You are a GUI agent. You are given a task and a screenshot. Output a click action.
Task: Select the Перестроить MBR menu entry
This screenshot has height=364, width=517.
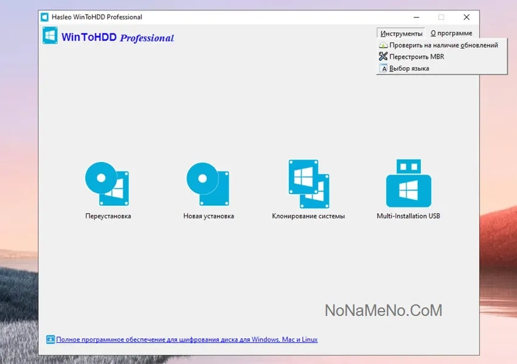point(417,57)
